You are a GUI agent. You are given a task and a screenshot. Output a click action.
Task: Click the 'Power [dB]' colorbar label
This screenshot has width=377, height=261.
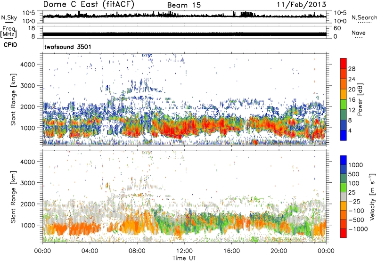(360, 99)
